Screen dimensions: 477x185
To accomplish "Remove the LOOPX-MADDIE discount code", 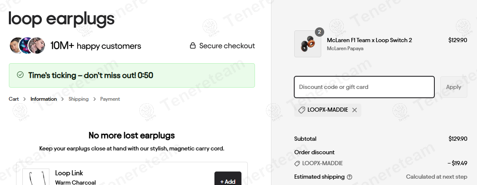I will 355,110.
